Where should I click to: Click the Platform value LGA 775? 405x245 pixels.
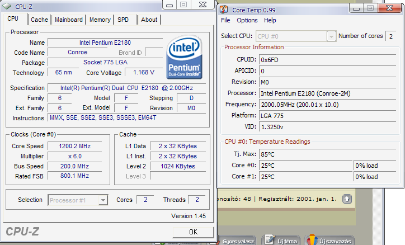click(x=327, y=116)
